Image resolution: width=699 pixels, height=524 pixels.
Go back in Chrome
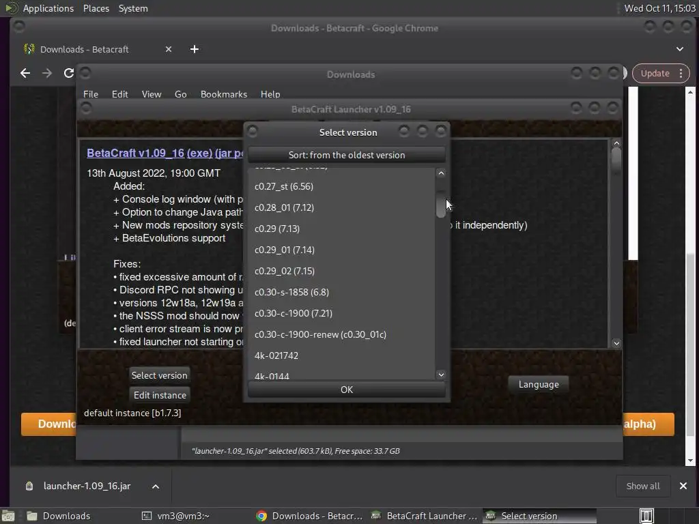[25, 73]
